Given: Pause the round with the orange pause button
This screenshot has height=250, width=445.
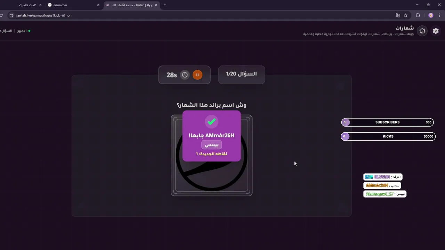Looking at the screenshot, I should pos(197,75).
